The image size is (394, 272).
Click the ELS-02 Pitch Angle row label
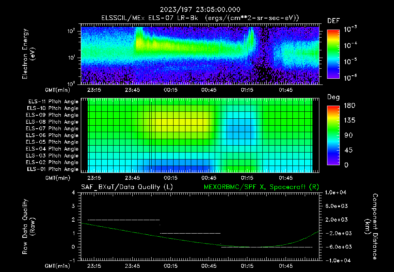[52, 163]
